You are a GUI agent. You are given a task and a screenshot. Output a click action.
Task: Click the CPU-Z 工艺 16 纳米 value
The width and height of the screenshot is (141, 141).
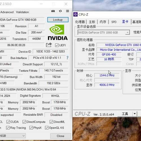tap(109, 59)
